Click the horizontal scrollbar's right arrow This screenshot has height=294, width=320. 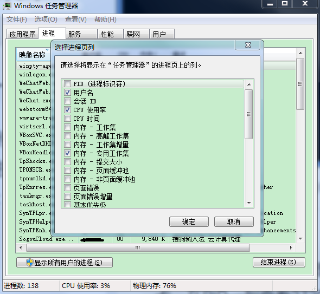coord(291,248)
